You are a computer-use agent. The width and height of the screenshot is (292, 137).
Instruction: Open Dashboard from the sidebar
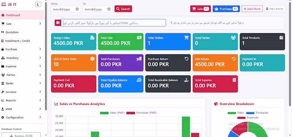22,15
